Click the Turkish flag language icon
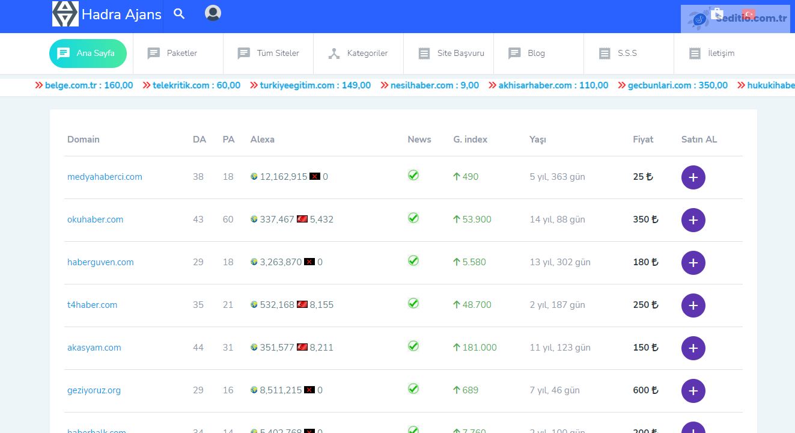This screenshot has height=433, width=795. tap(749, 14)
